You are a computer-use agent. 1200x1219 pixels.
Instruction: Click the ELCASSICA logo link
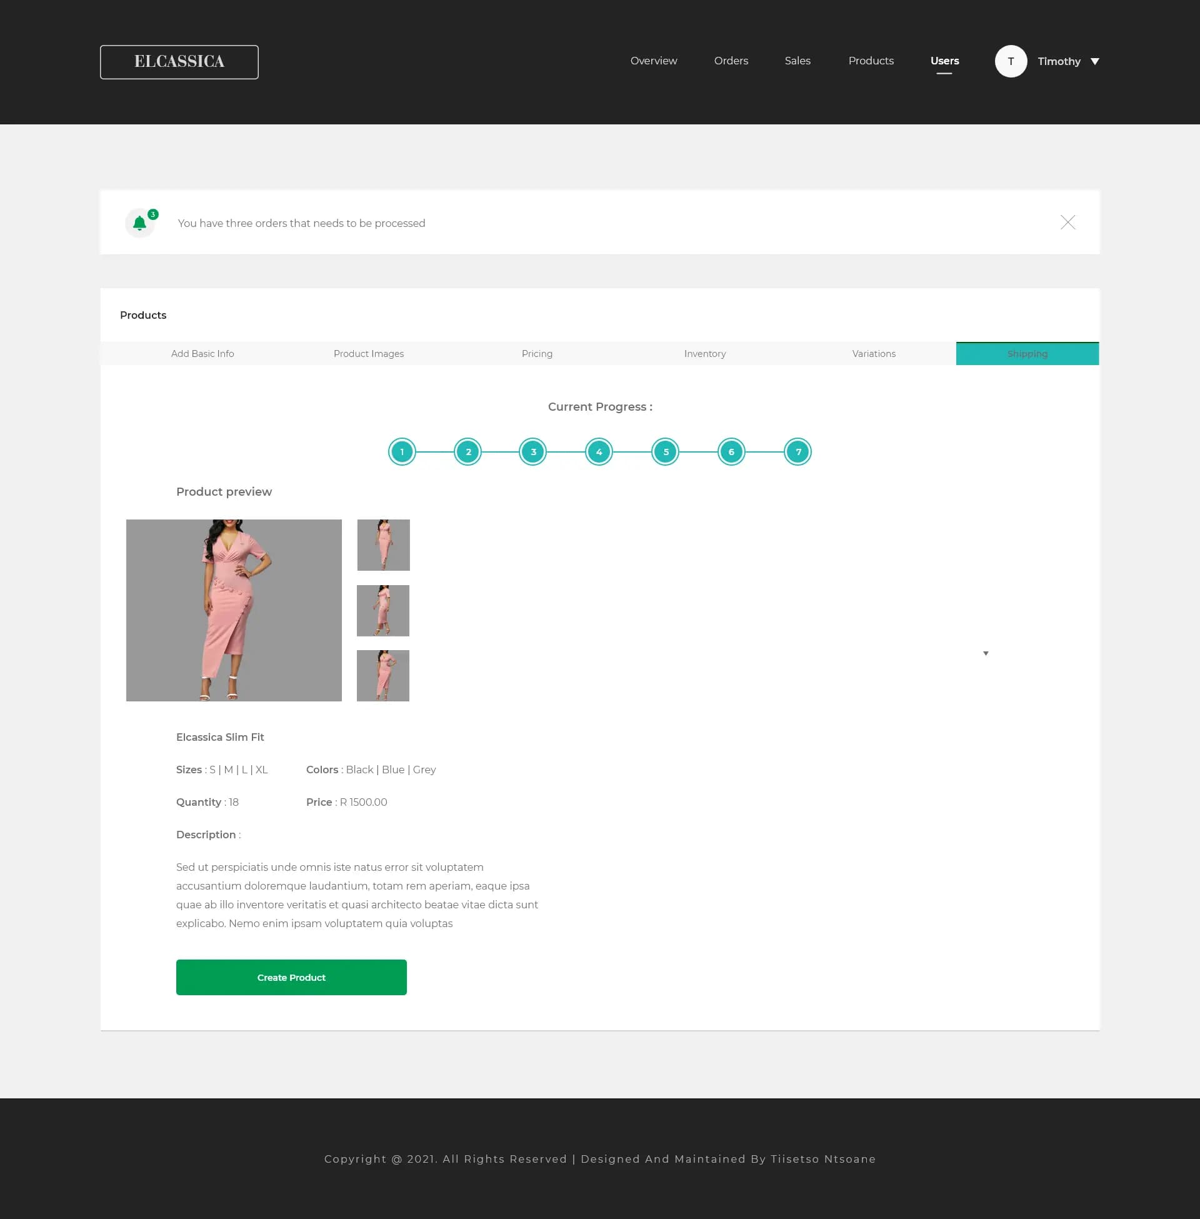(178, 61)
